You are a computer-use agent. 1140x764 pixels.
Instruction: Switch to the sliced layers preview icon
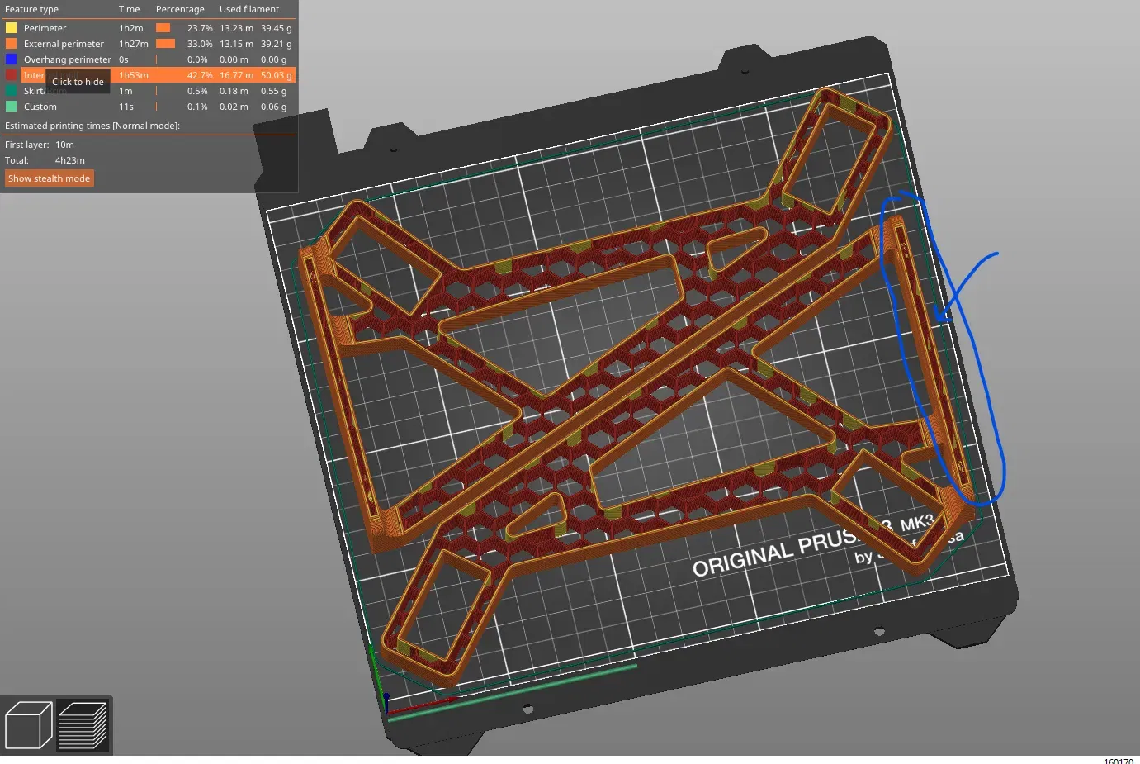83,725
